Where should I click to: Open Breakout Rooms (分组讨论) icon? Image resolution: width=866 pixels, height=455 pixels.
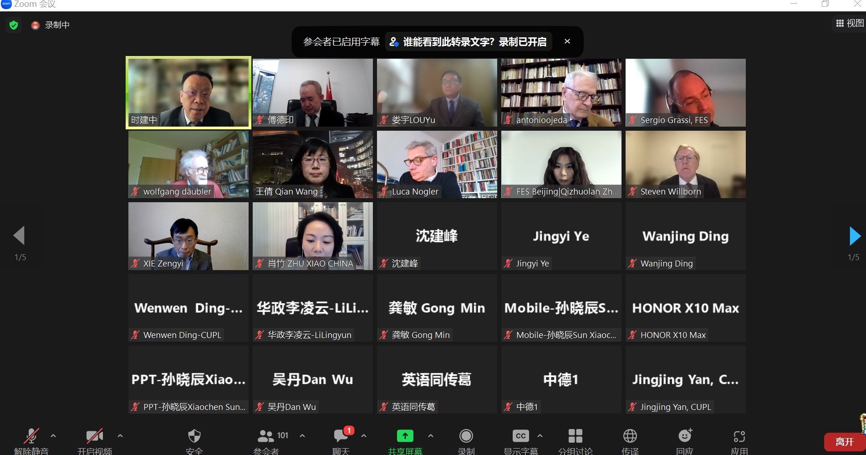tap(575, 436)
